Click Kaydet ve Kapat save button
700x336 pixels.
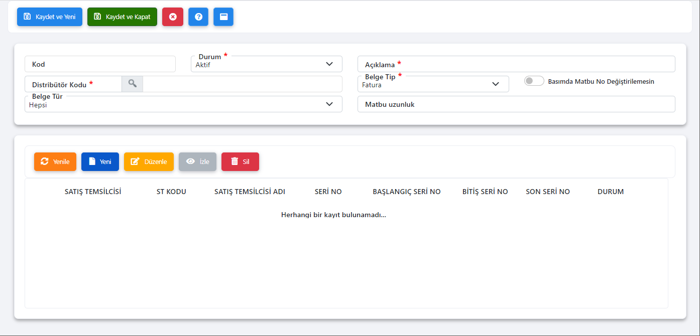tap(122, 17)
